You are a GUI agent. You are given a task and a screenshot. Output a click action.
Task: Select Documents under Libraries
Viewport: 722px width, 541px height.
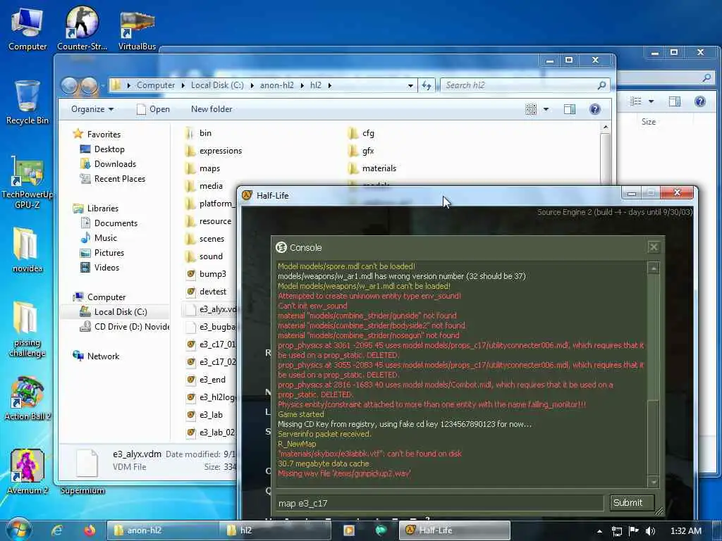click(x=109, y=223)
